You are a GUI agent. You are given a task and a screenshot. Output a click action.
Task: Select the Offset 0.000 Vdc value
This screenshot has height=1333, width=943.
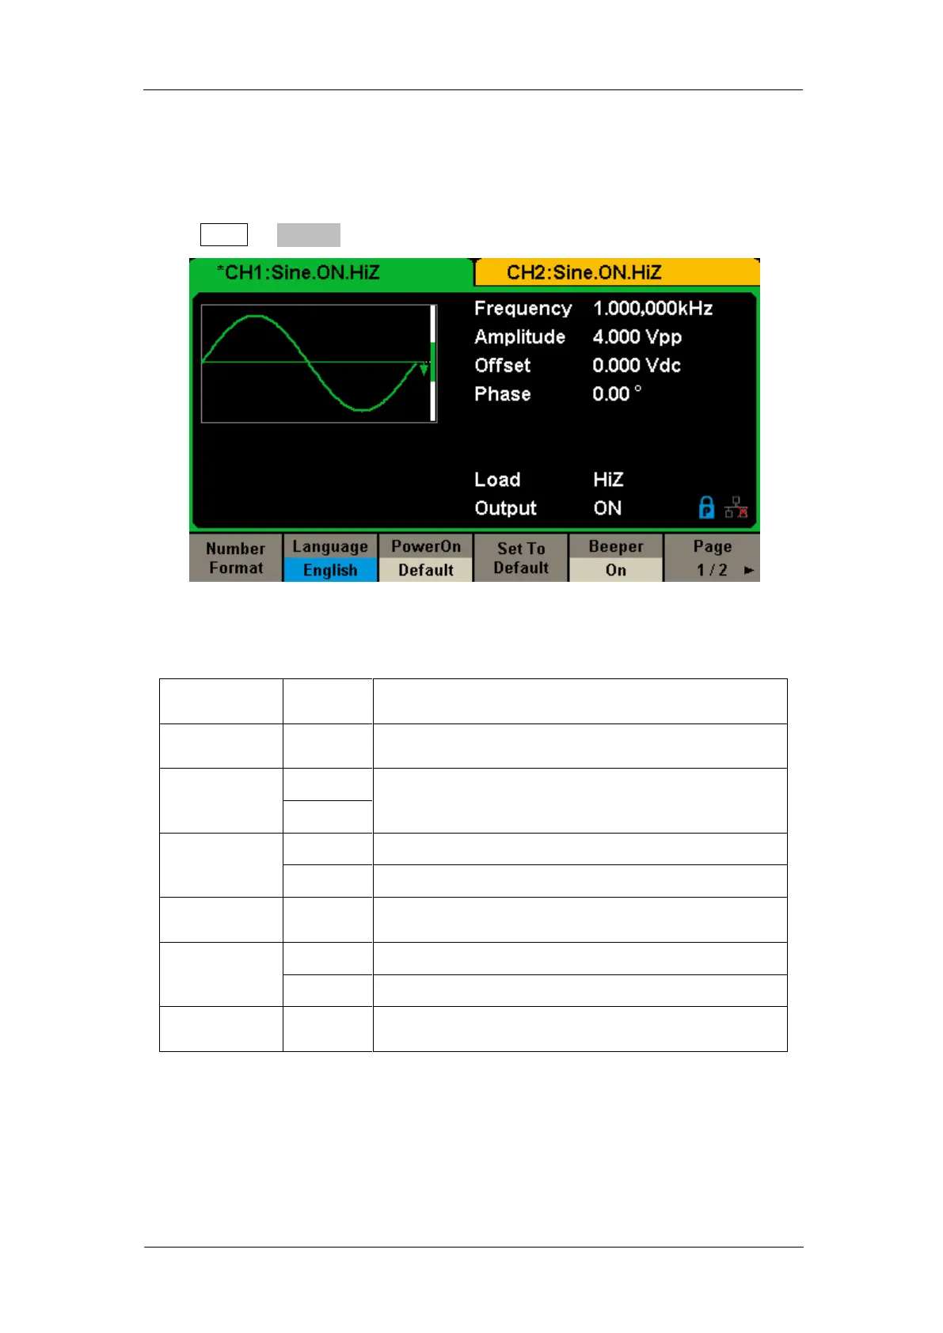point(637,366)
